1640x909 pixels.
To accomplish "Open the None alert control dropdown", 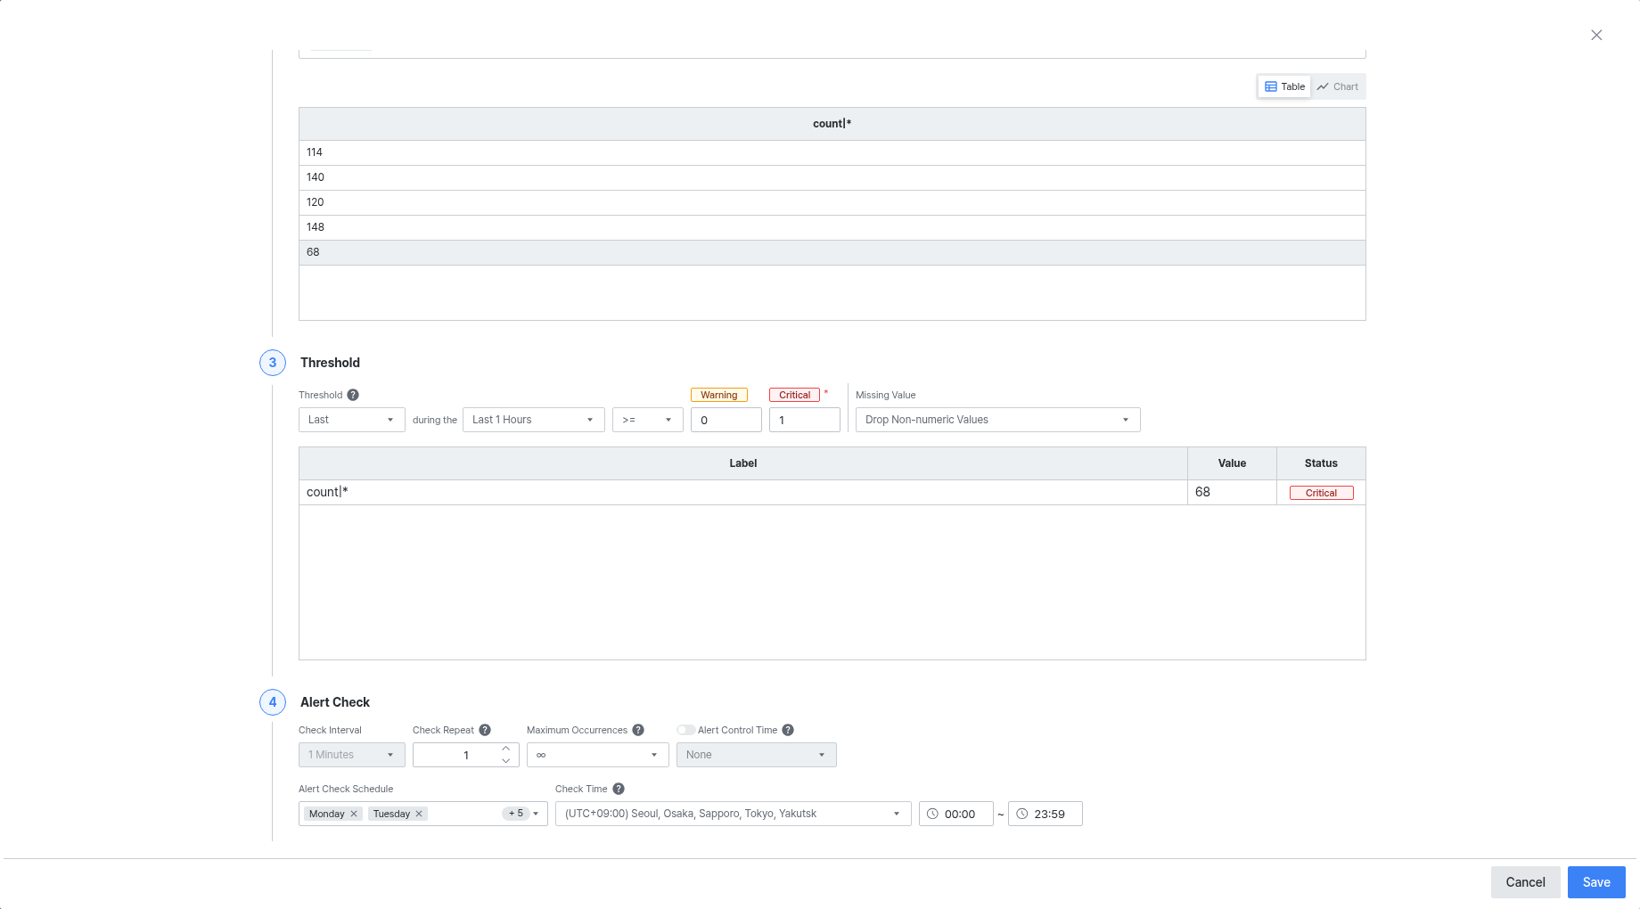I will pos(757,755).
